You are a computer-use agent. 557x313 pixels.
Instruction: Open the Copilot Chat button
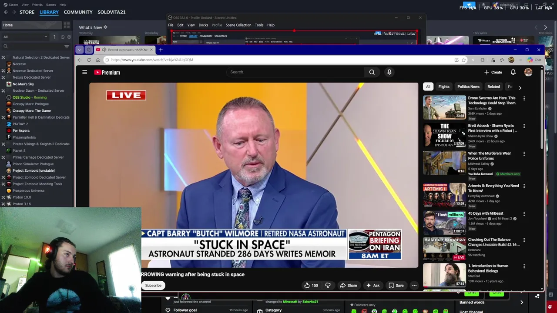(534, 60)
